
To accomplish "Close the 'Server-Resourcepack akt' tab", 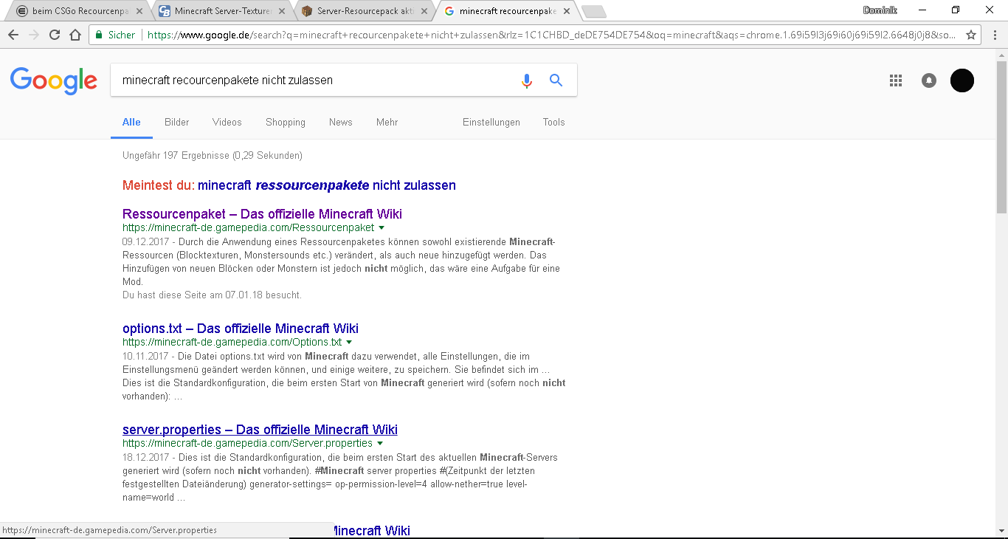I will (424, 11).
